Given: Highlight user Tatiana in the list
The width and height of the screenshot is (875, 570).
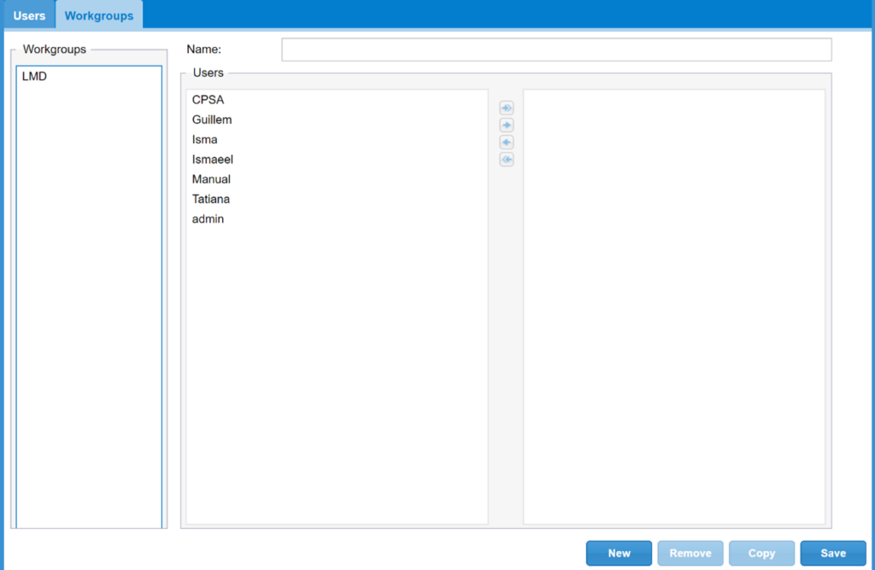Looking at the screenshot, I should (337, 199).
